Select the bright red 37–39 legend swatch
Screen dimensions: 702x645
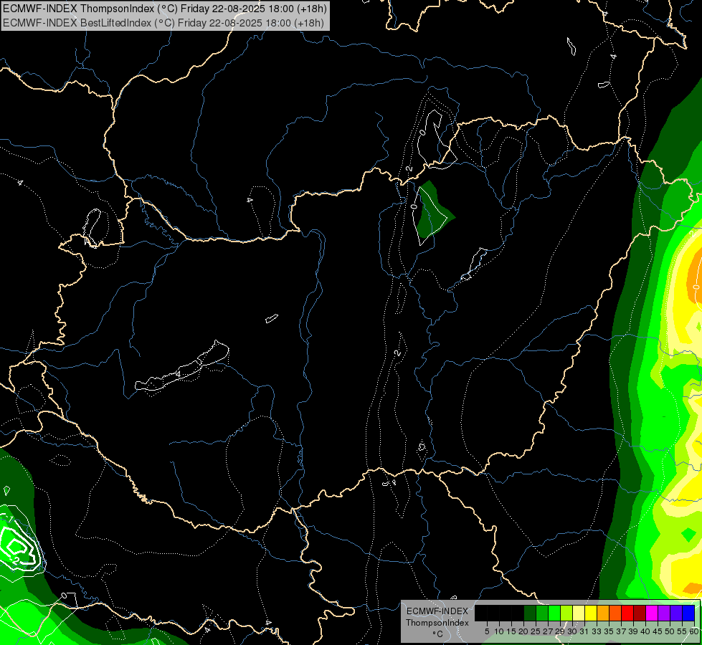click(627, 613)
